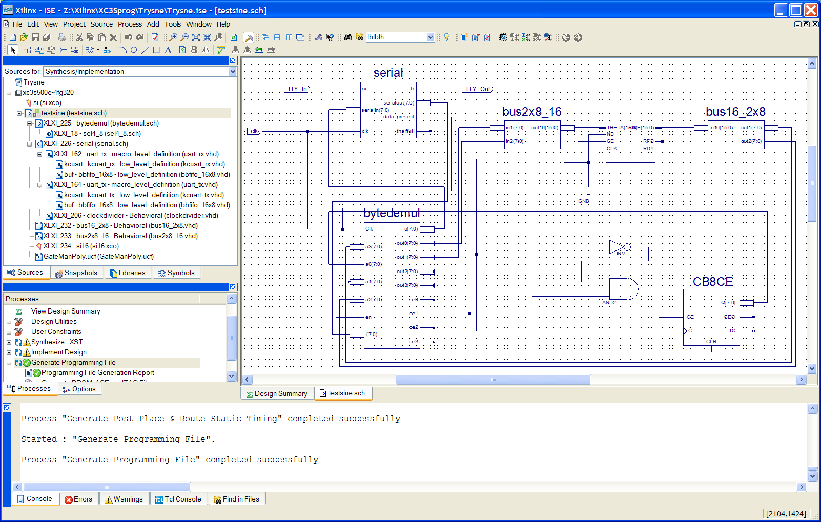
Task: Open the Process menu
Action: click(x=130, y=24)
